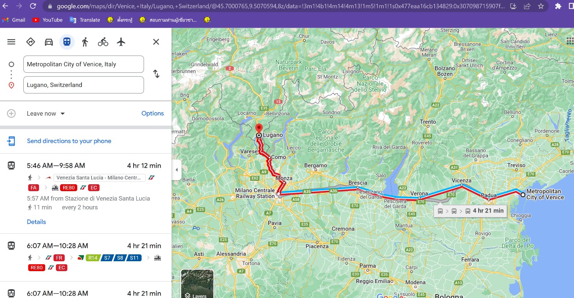Screen dimensions: 574x298
Task: Click the install app icon in address bar
Action: coord(514,6)
